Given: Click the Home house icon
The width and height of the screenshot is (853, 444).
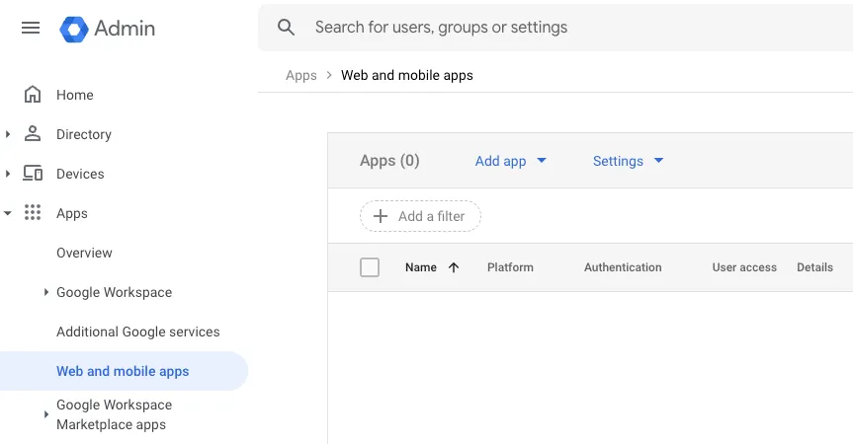Looking at the screenshot, I should pos(33,95).
